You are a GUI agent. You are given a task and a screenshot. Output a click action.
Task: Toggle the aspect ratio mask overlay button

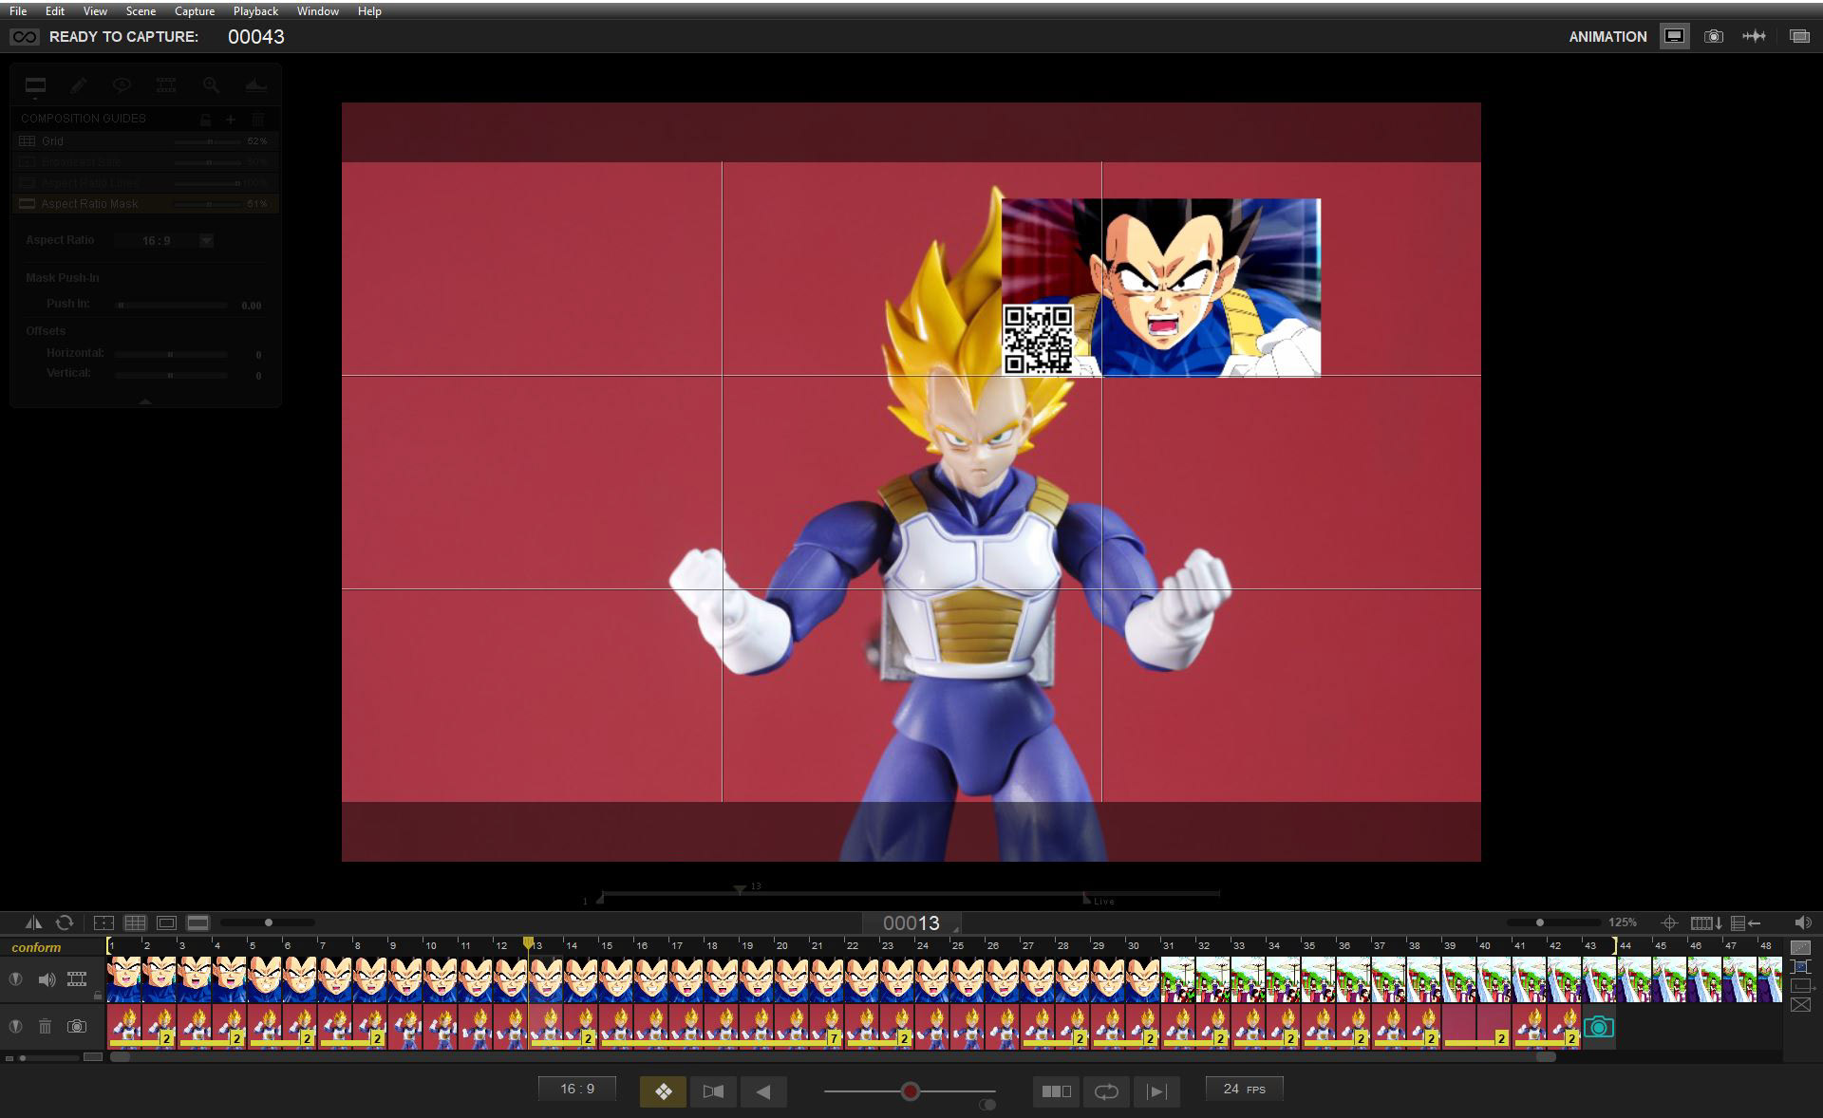(x=197, y=922)
